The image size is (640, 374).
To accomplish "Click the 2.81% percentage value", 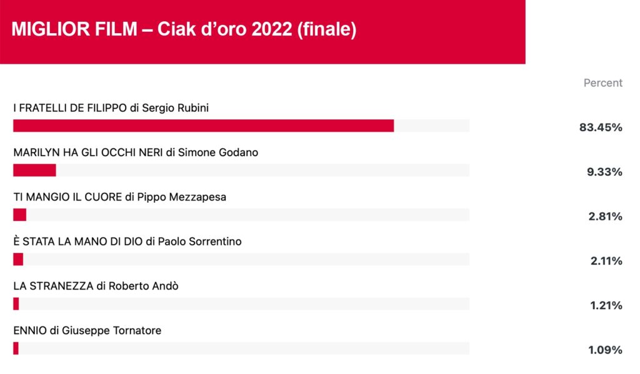I will [605, 217].
